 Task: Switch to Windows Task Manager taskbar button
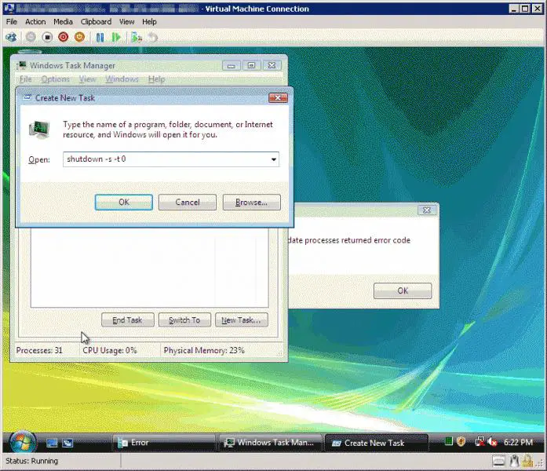point(269,443)
